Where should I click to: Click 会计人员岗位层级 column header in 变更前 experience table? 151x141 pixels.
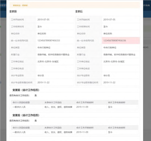coord(21,102)
